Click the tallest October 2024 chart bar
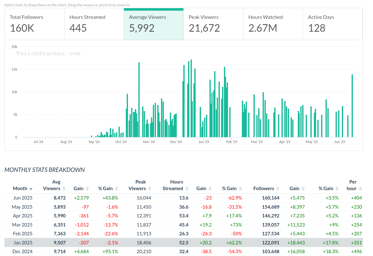Screen dimensions: 373x256 pos(139,100)
